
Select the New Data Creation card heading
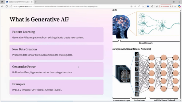point(24,49)
